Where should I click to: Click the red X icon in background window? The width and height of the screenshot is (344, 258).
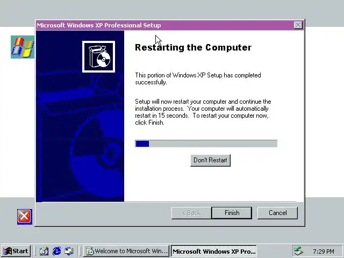click(x=25, y=217)
